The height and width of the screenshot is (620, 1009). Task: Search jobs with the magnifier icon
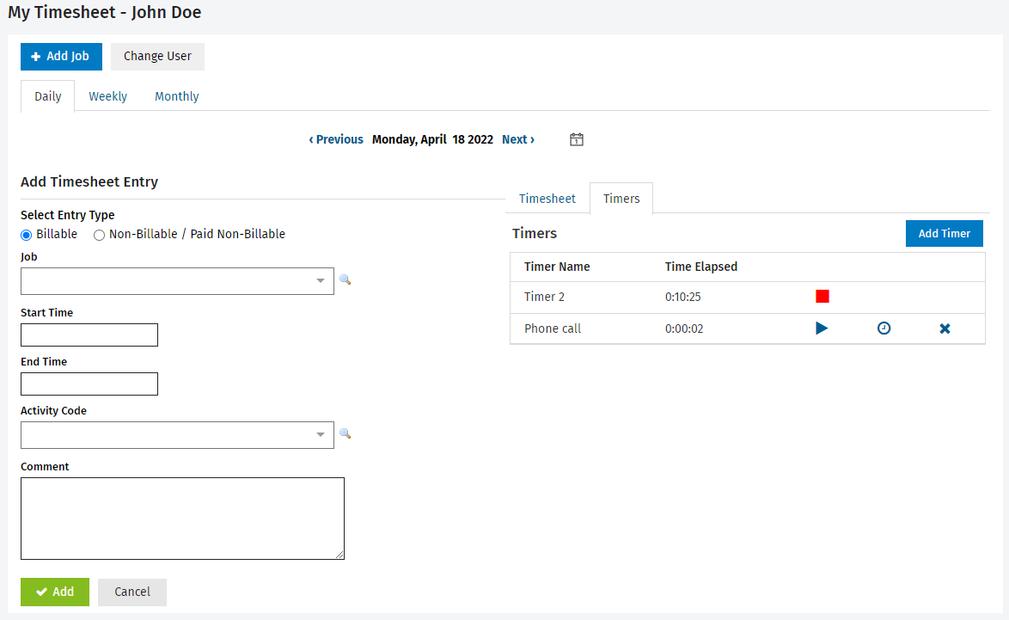(346, 280)
